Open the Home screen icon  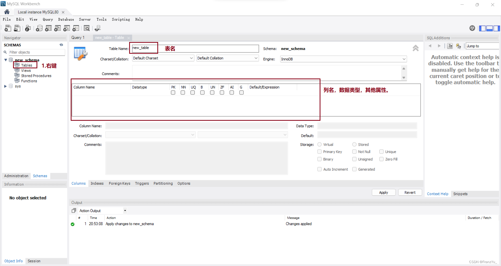click(x=7, y=12)
